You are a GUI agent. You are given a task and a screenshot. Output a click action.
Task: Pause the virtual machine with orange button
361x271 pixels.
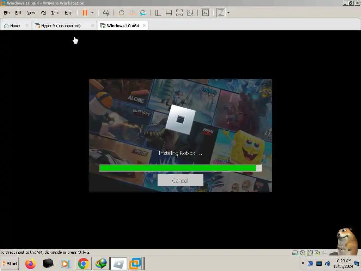point(85,13)
